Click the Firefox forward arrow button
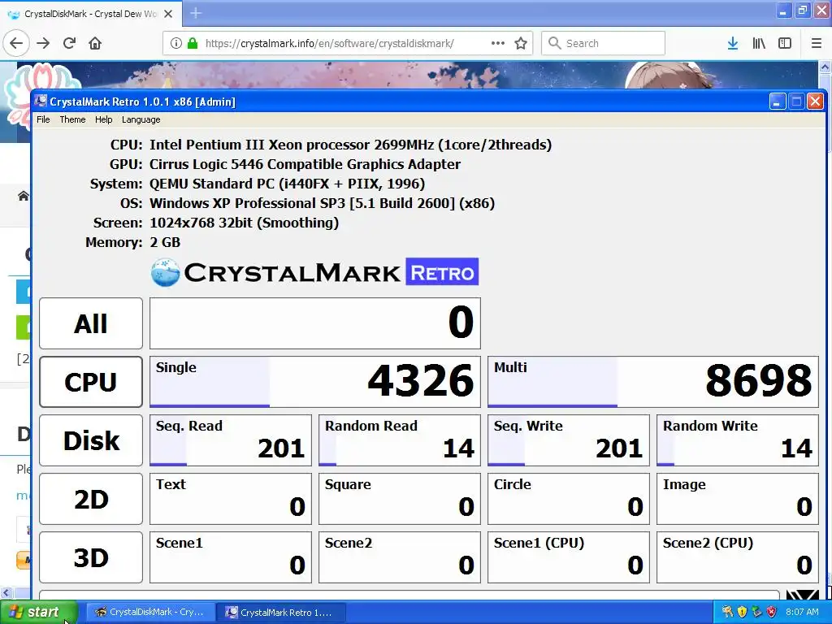Image resolution: width=832 pixels, height=624 pixels. click(44, 43)
